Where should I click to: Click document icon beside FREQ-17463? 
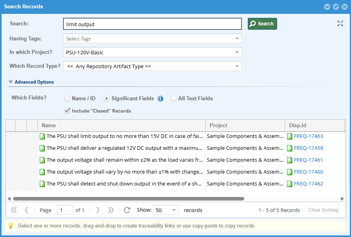point(289,136)
